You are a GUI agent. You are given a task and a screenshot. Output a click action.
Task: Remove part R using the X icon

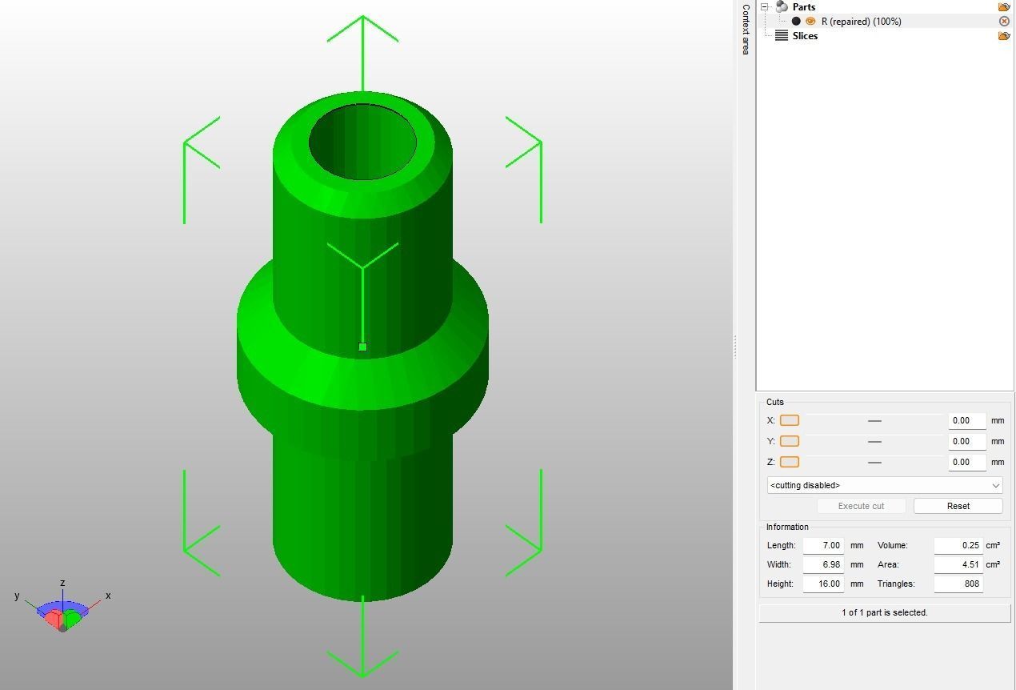point(1004,22)
